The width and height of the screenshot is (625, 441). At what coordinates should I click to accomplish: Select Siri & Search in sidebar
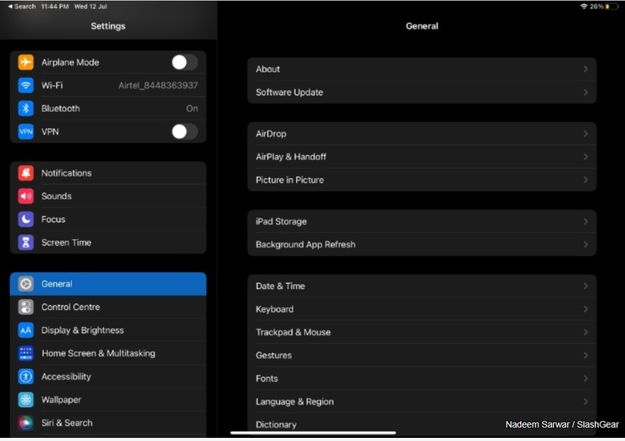pos(108,422)
